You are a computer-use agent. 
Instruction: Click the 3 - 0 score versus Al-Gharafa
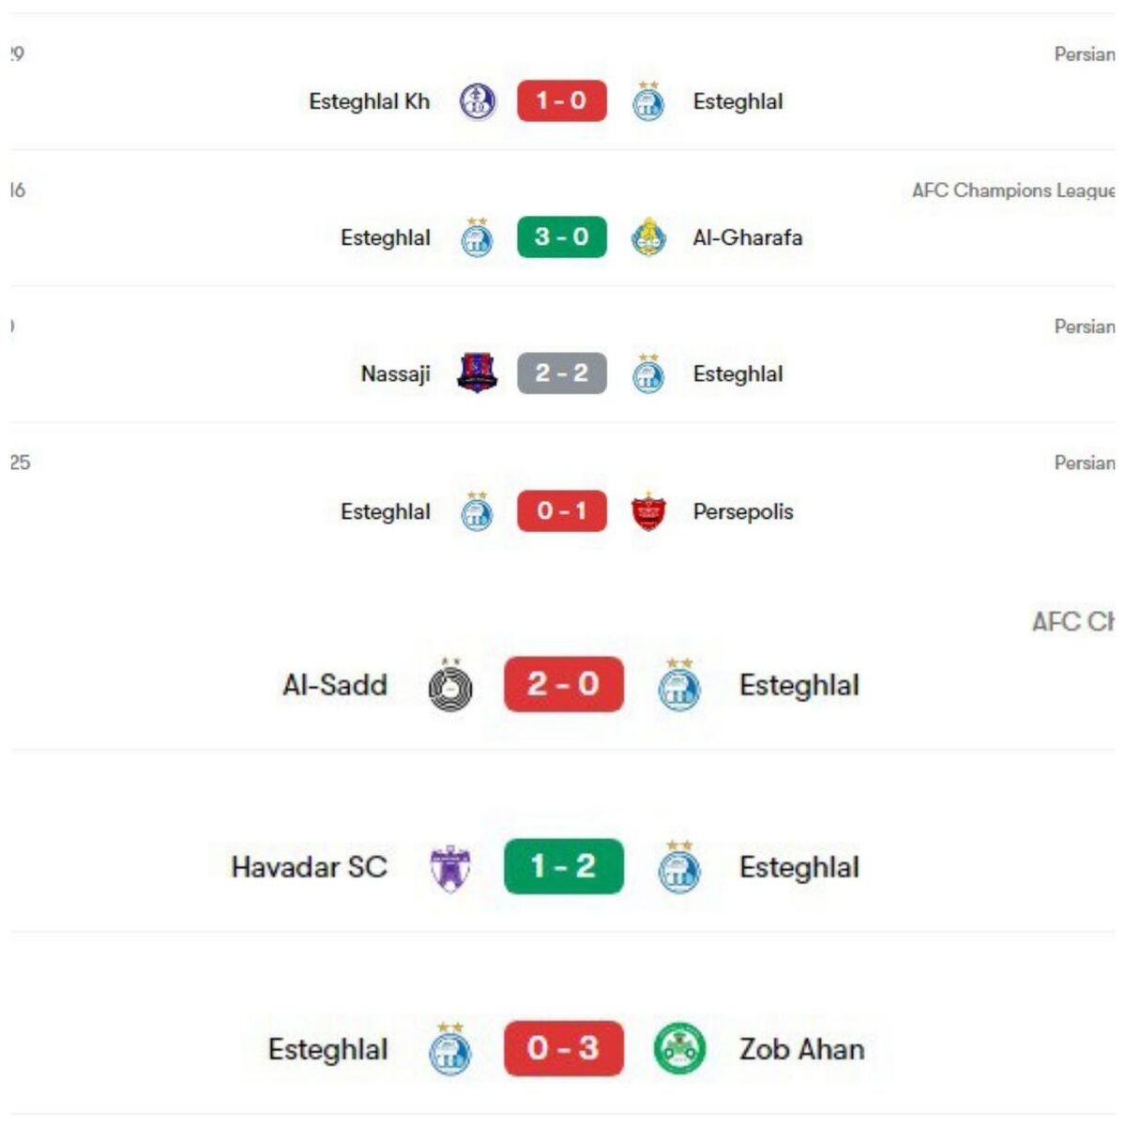pos(559,236)
